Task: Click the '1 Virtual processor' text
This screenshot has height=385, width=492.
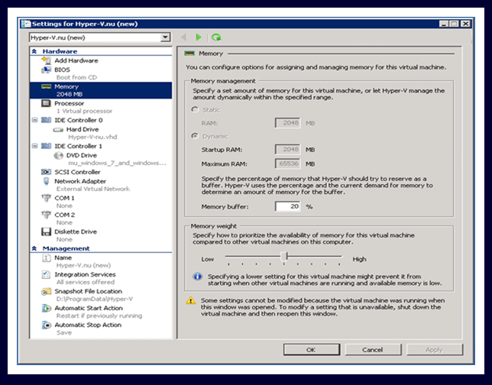Action: pyautogui.click(x=84, y=111)
